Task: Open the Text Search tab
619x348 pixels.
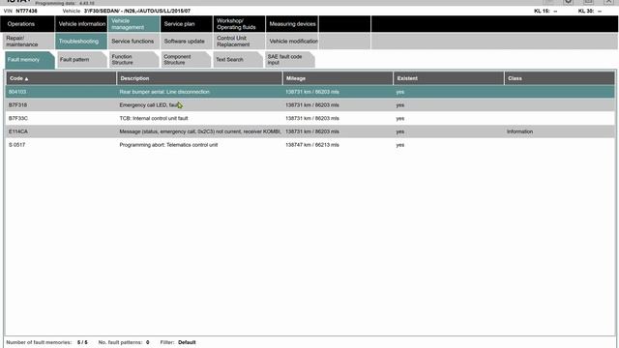Action: click(x=238, y=60)
